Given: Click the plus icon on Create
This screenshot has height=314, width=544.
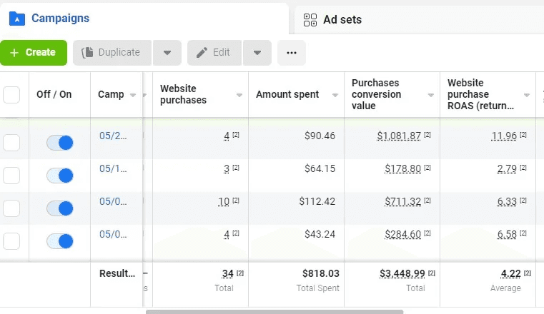Looking at the screenshot, I should (14, 53).
